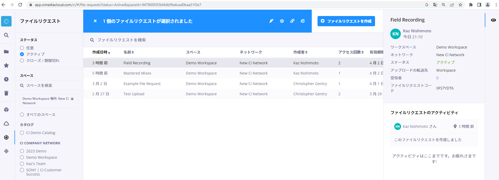This screenshot has width=499, height=180.
Task: Click the 有効期限 column header
Action: click(376, 52)
